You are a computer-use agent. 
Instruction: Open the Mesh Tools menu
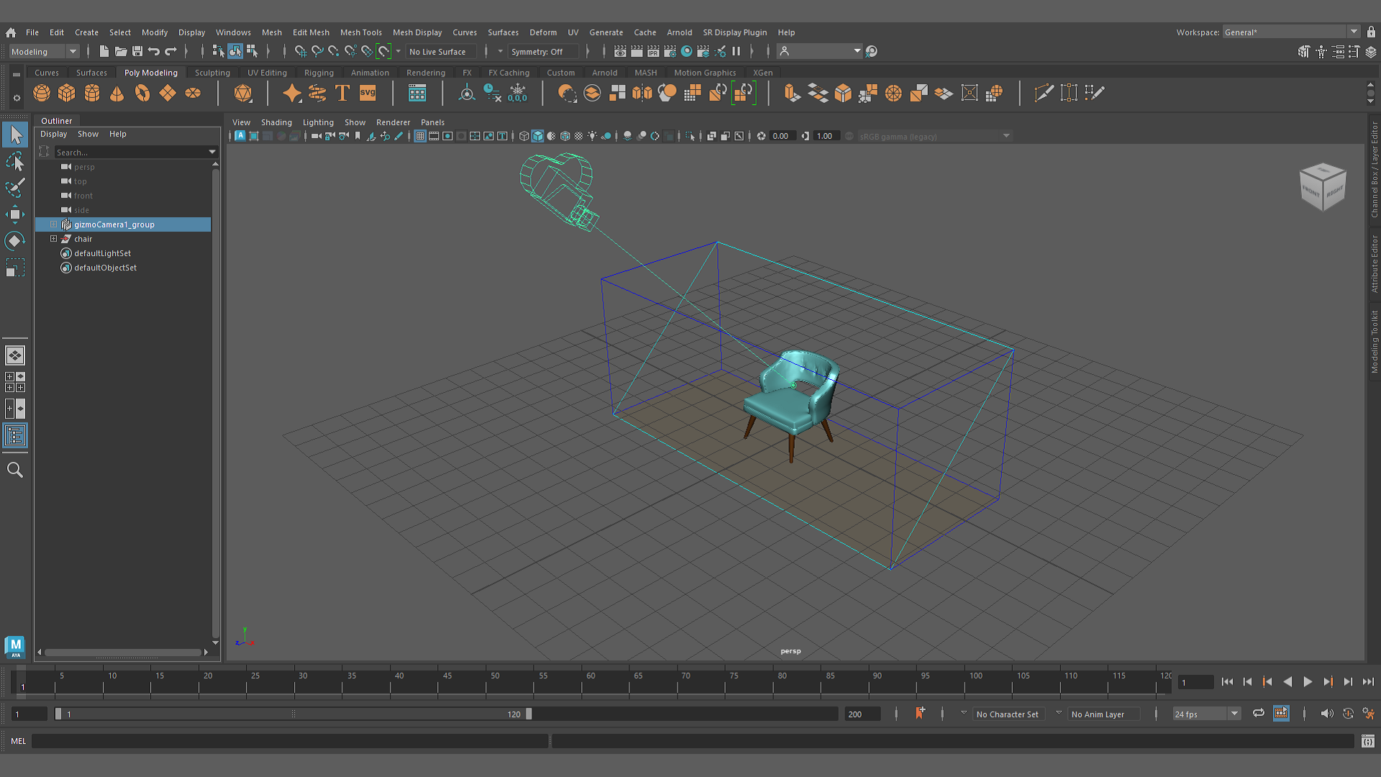point(360,32)
